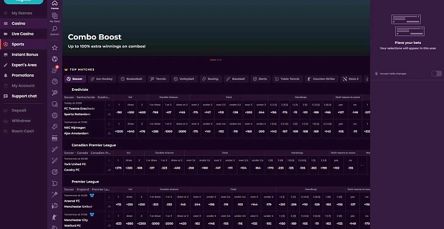Image resolution: width=444 pixels, height=229 pixels.
Task: Open statistics icon for York United vs Cavalry match
Action: click(109, 170)
